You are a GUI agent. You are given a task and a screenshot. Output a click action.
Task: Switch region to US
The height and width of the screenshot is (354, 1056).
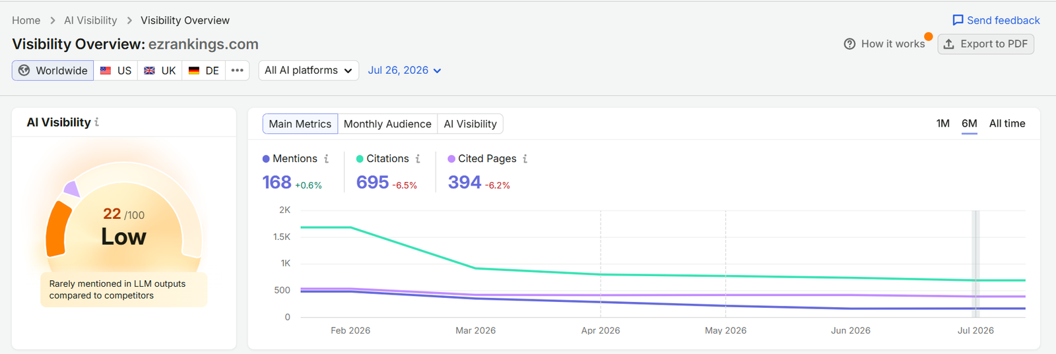pos(115,71)
